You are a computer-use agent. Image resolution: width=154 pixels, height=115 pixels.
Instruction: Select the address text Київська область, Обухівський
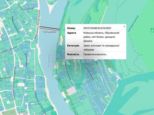101,33
